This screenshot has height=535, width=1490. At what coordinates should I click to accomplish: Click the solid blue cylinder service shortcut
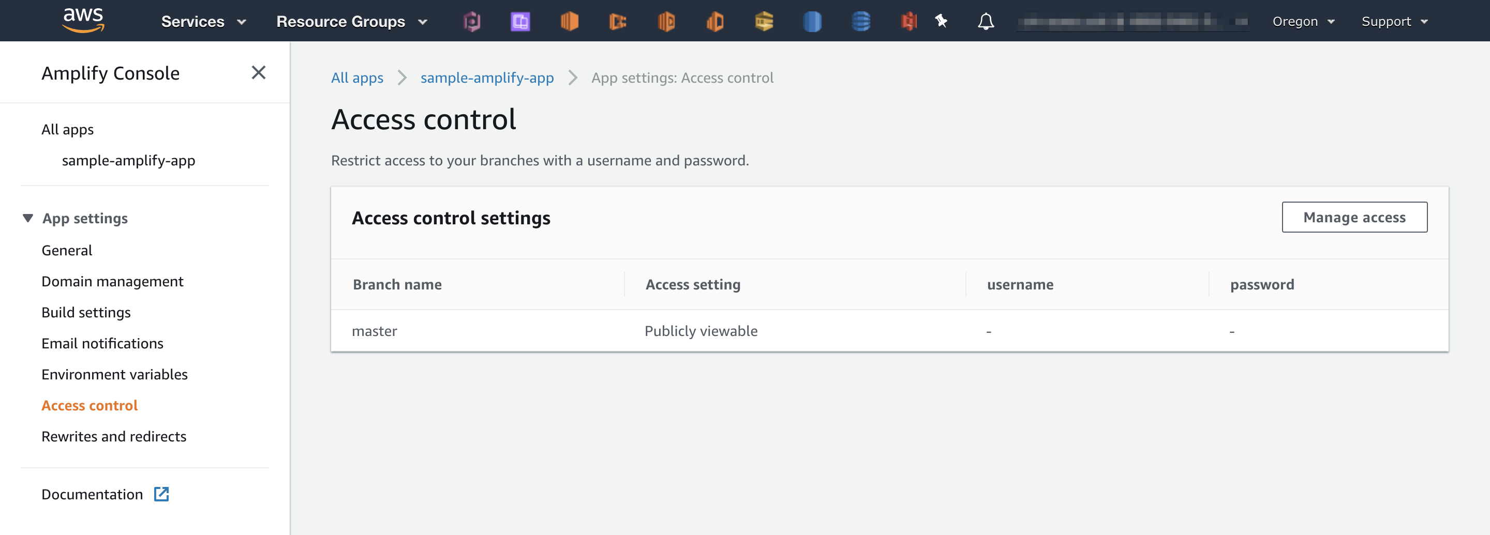[x=812, y=21]
